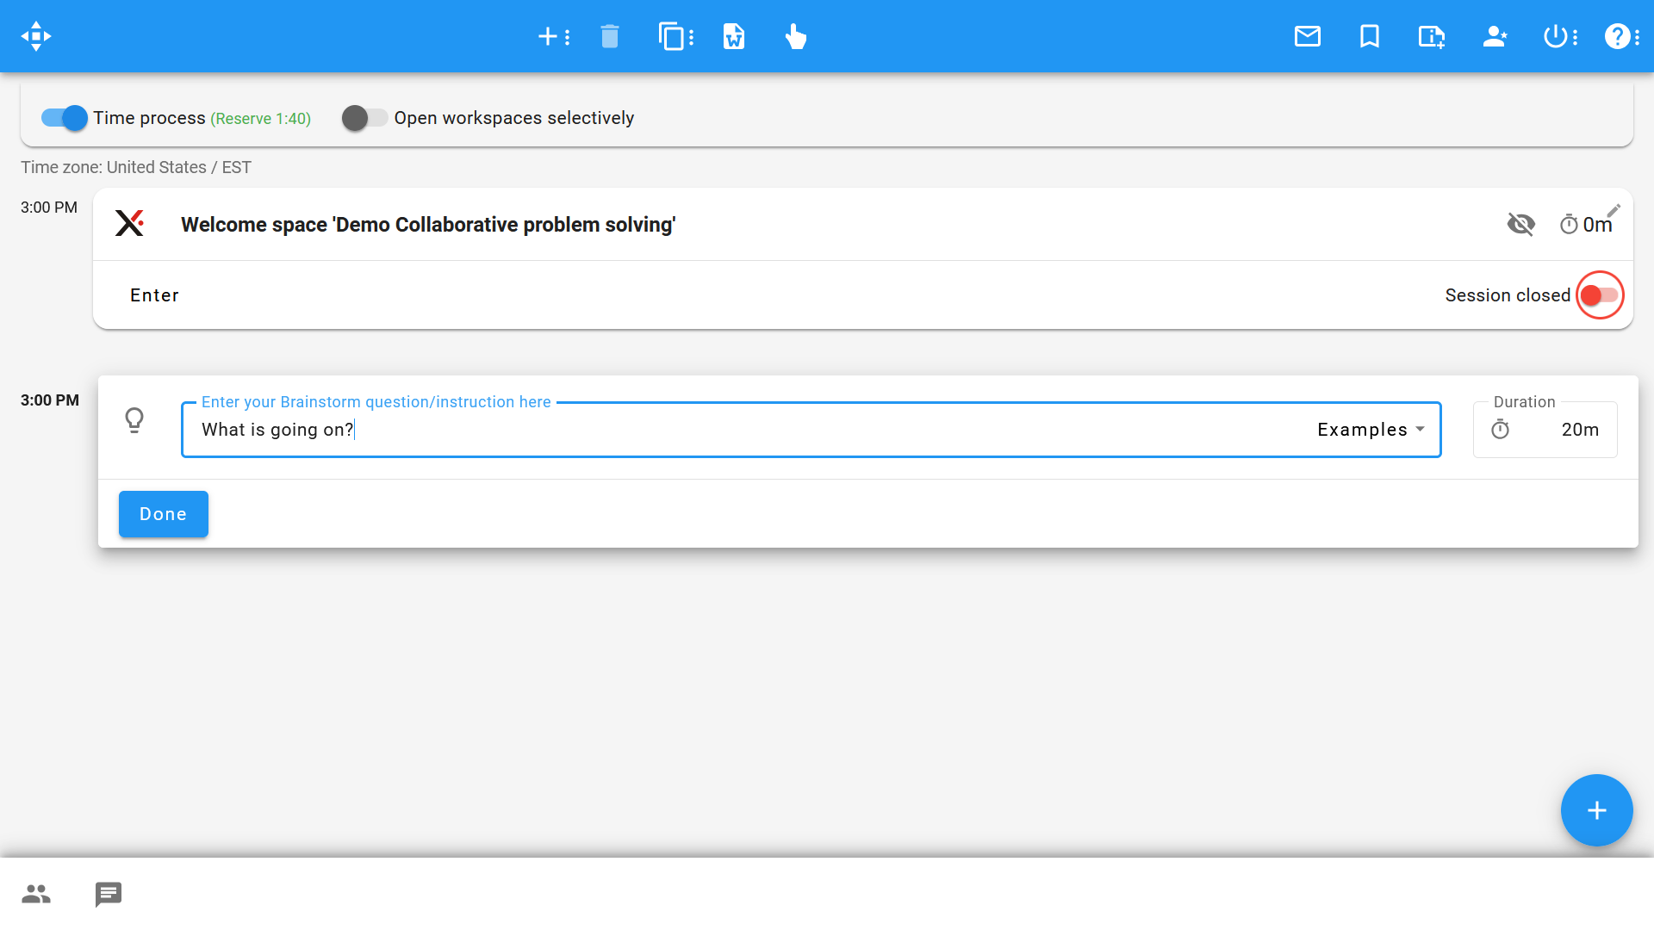Click the Duration 20m field
Viewport: 1654px width, 930px height.
1545,430
